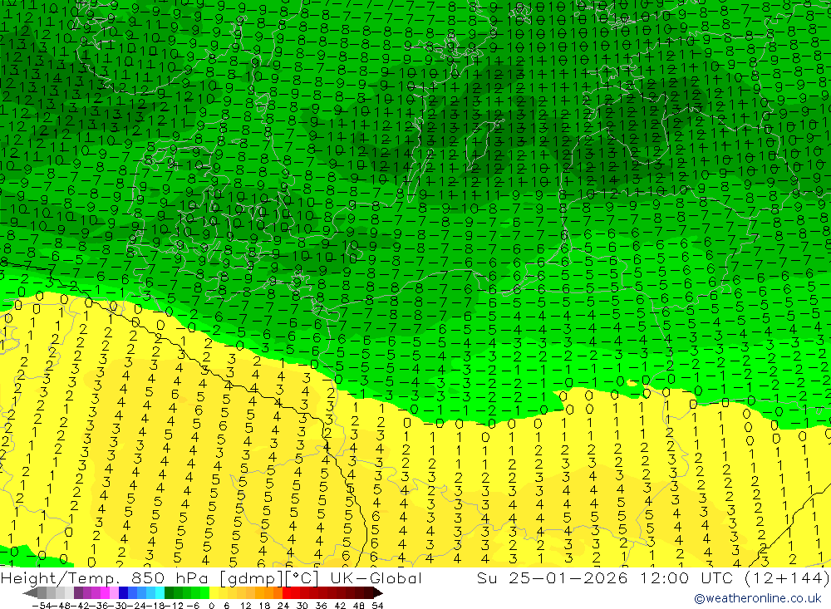Pick the dark blue legend swatch above -30
The image size is (831, 609).
point(123,593)
